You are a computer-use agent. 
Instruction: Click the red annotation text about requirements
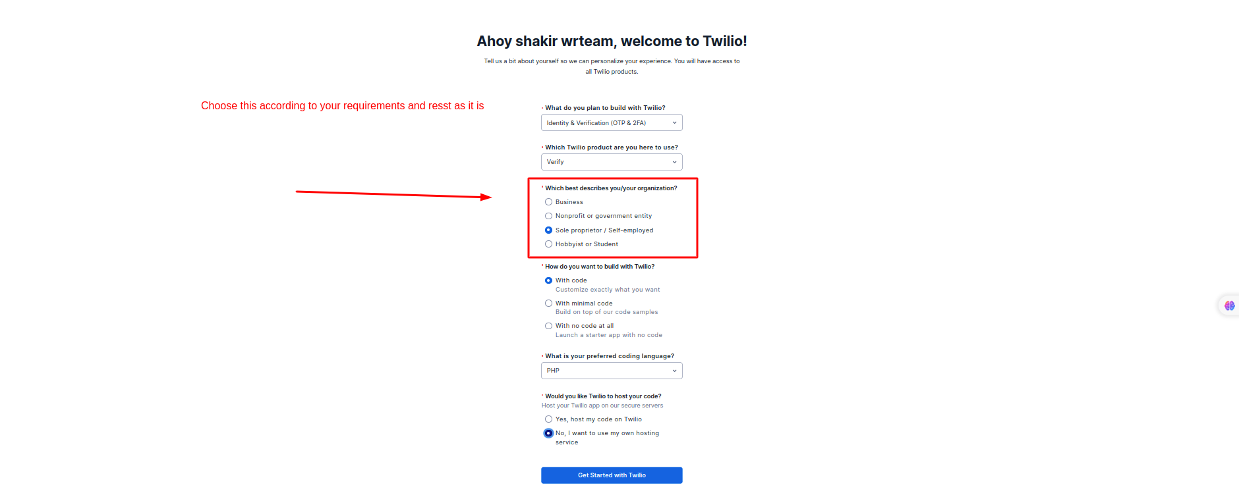point(343,105)
